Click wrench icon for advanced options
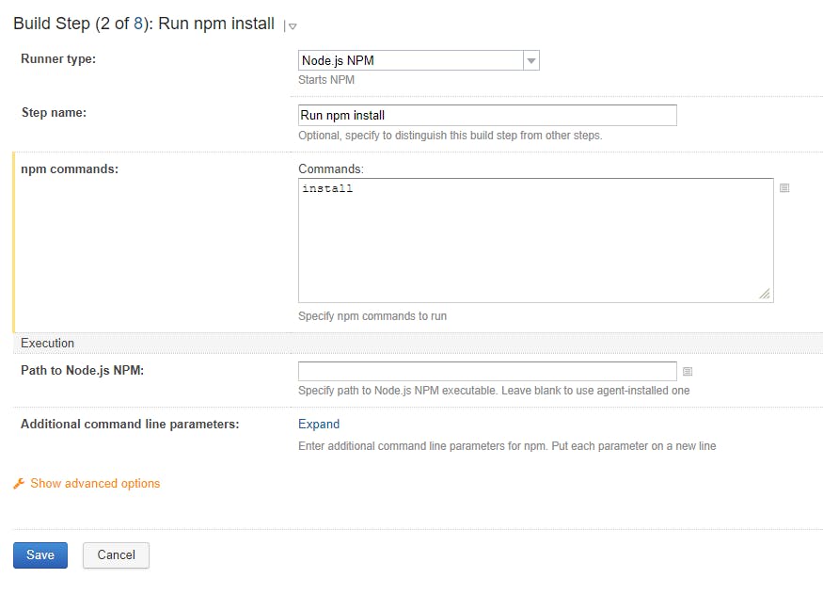The height and width of the screenshot is (594, 823). pos(19,483)
